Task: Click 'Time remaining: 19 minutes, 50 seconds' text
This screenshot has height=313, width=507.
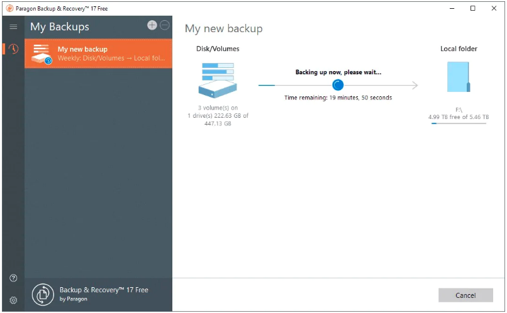Action: 338,98
